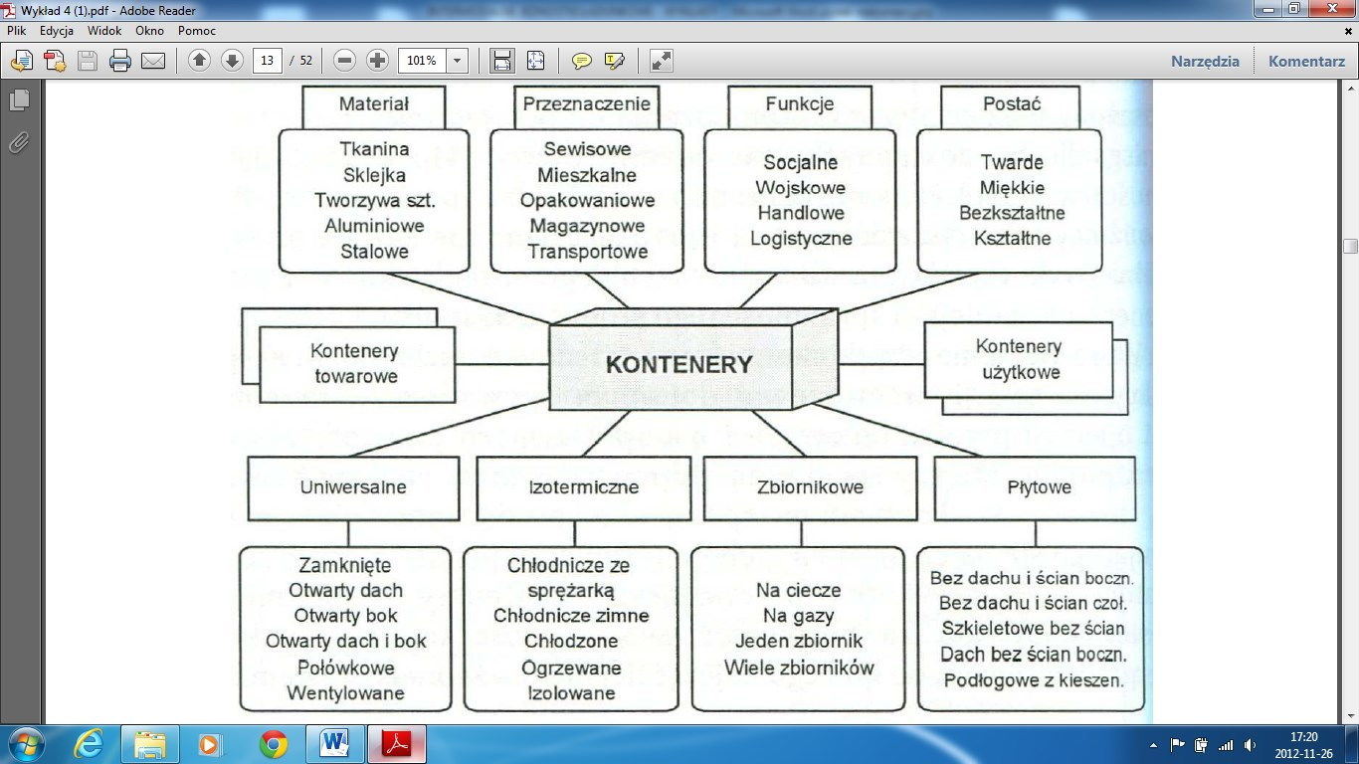Show attachments paperclip panel icon
The height and width of the screenshot is (764, 1359).
tap(18, 143)
